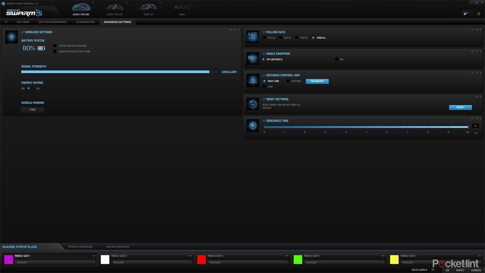The image size is (485, 273).
Task: Toggle the Auto Apply switch
Action: 434,270
